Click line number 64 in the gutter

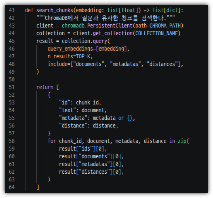point(12,187)
